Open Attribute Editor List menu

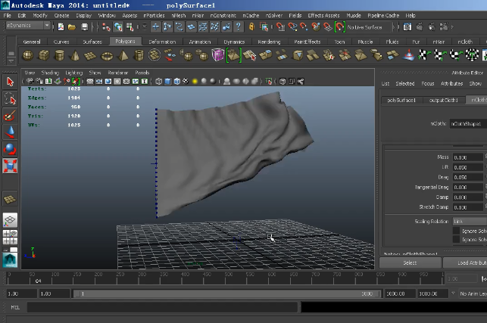(385, 83)
